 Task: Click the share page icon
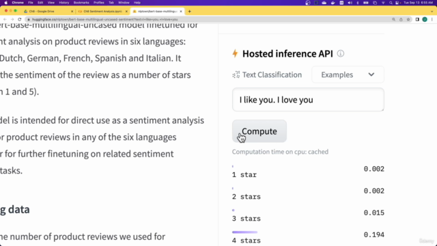401,19
